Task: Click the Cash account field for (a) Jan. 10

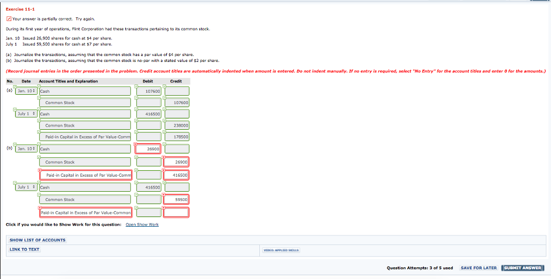Action: pyautogui.click(x=85, y=91)
